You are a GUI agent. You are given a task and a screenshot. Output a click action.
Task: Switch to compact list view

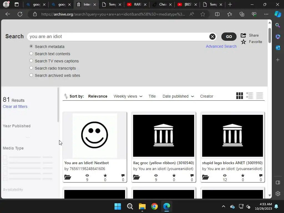(260, 96)
